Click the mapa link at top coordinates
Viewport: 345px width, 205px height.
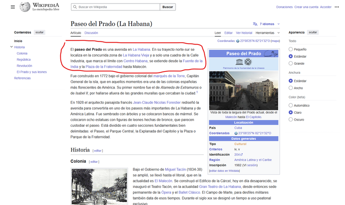[x=275, y=41]
